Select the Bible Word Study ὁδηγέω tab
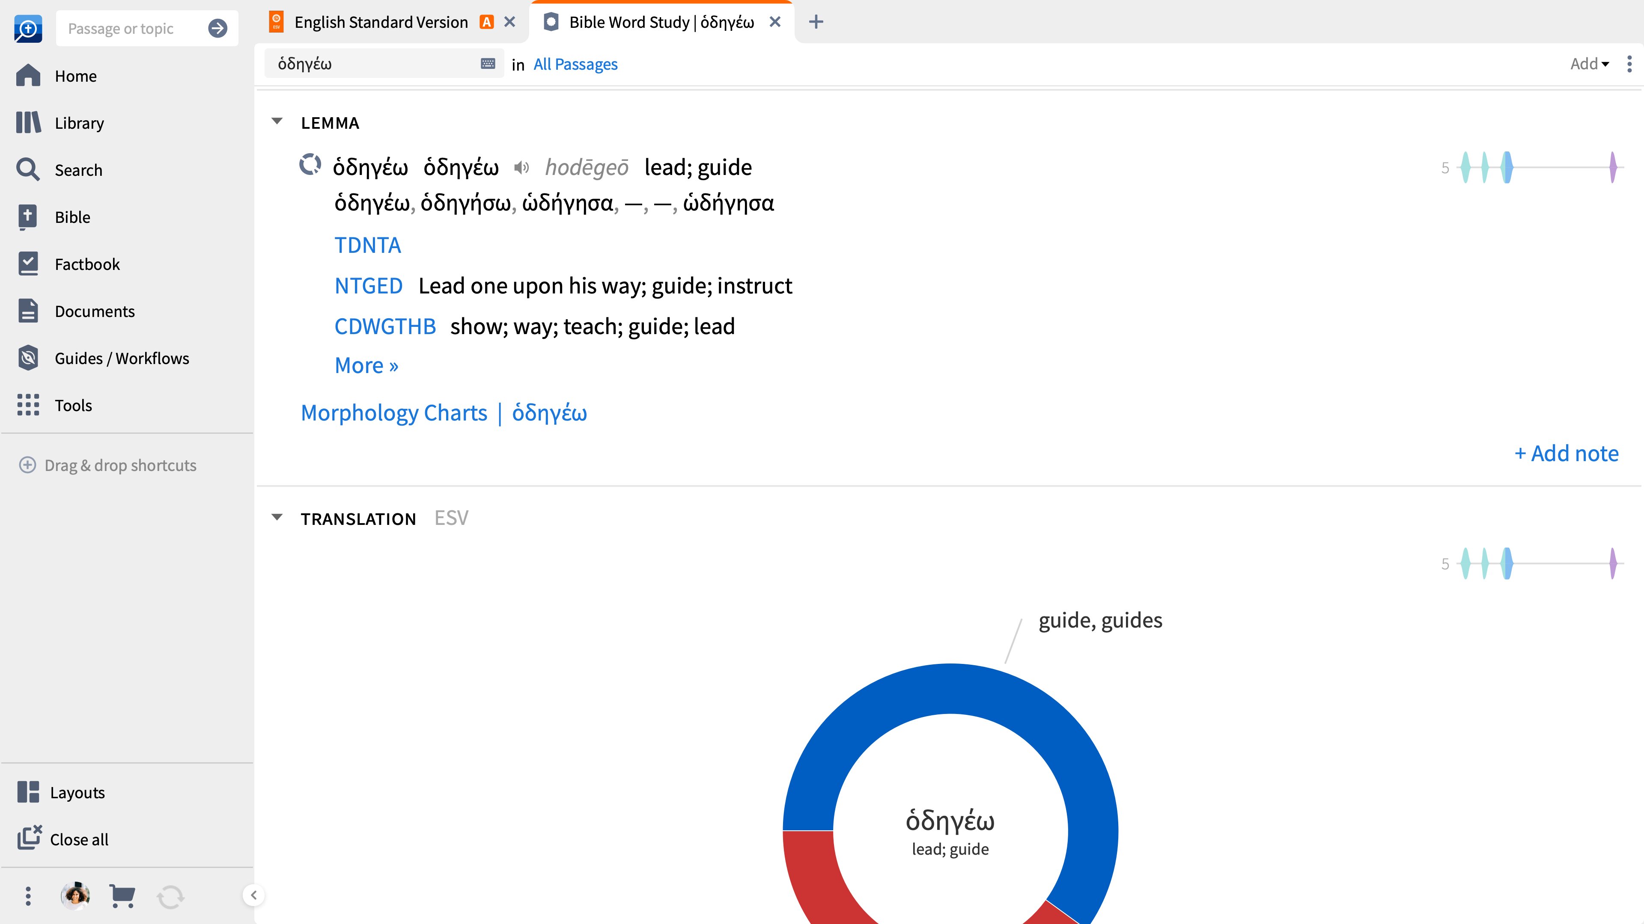The width and height of the screenshot is (1644, 924). pos(661,22)
